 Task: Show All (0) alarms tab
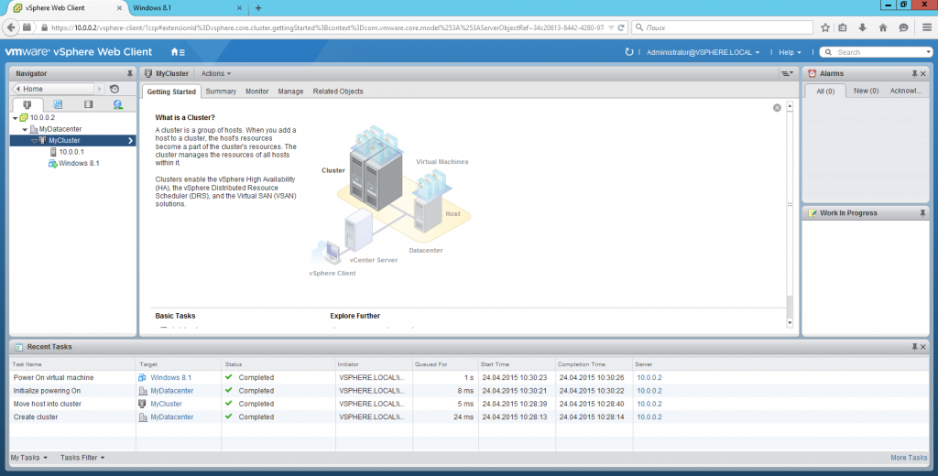pyautogui.click(x=825, y=91)
